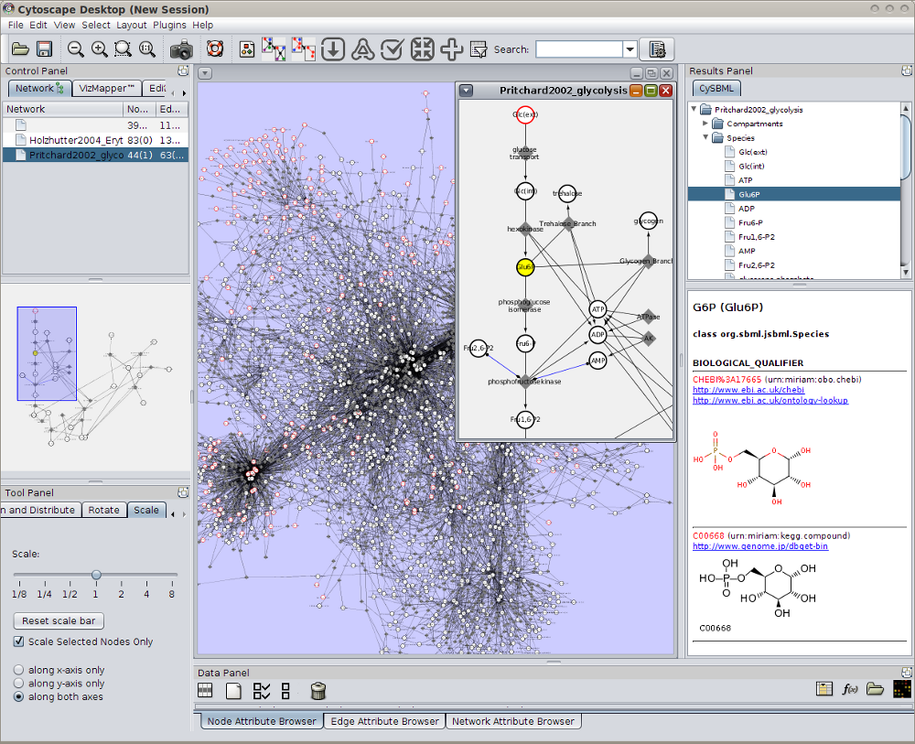Image resolution: width=915 pixels, height=744 pixels.
Task: Open dropdown arrow in network view corner
Action: 205,73
